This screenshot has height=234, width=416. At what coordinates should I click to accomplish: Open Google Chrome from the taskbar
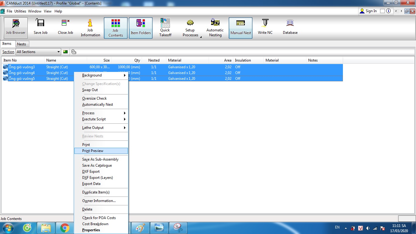pyautogui.click(x=65, y=228)
